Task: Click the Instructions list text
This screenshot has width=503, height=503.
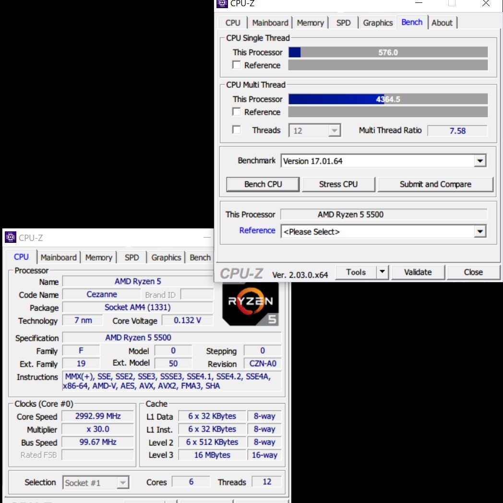Action: coord(172,381)
